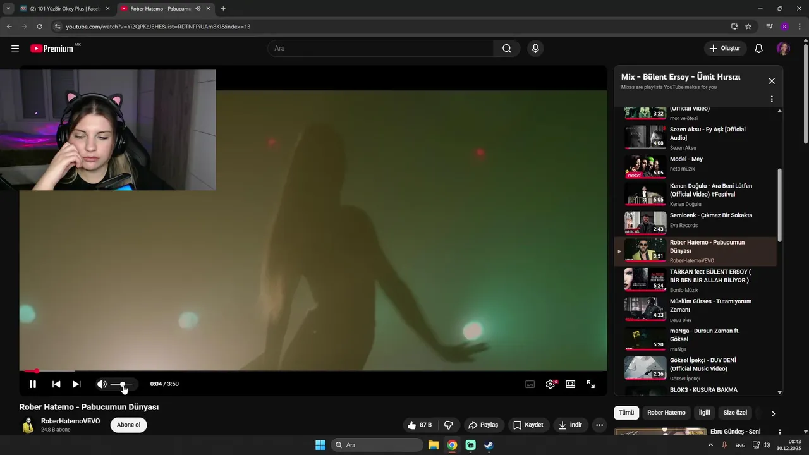Click the search magnifier button
The image size is (809, 455).
(x=507, y=49)
